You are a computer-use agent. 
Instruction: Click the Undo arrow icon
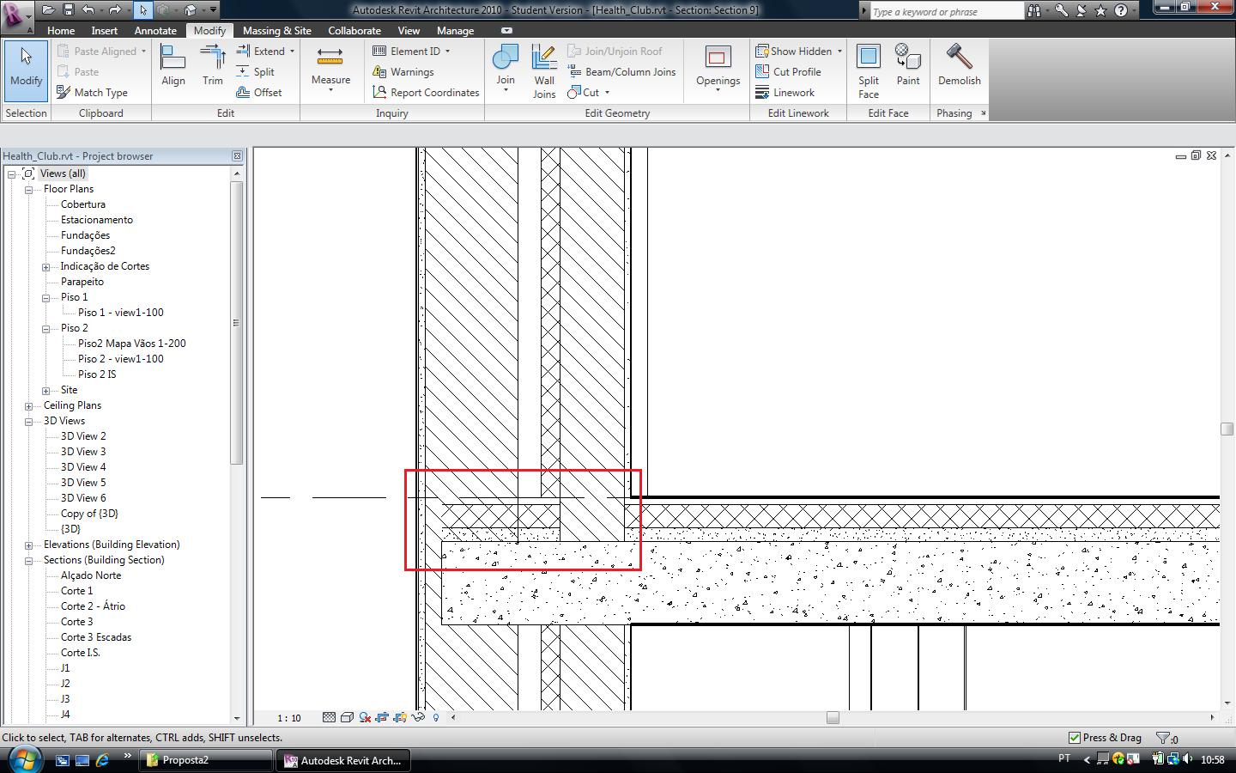88,10
